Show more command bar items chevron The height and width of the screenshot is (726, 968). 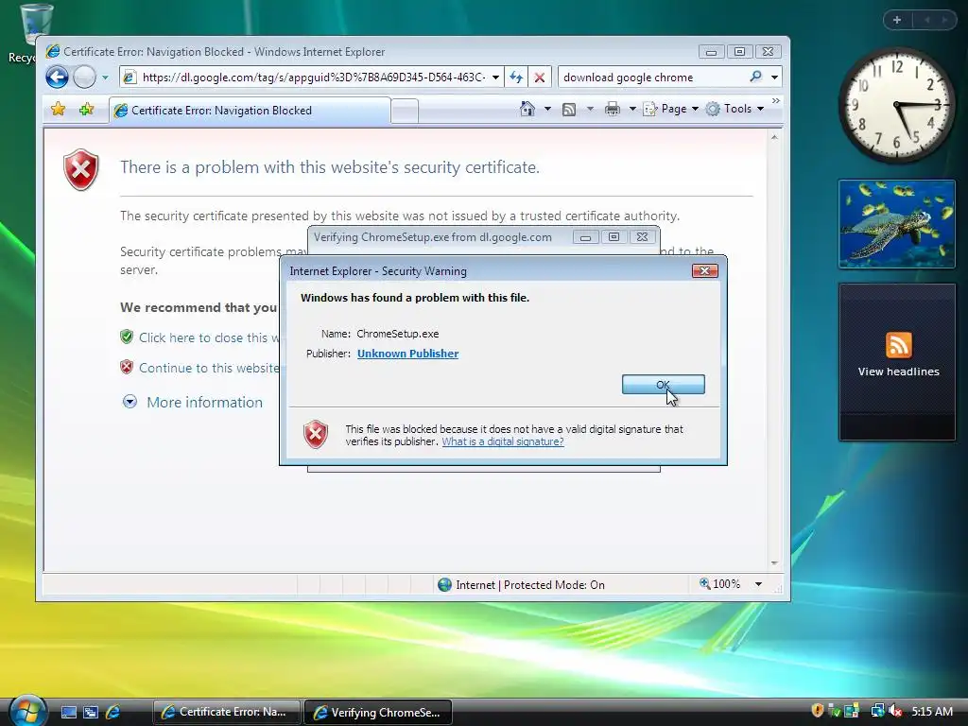click(776, 100)
